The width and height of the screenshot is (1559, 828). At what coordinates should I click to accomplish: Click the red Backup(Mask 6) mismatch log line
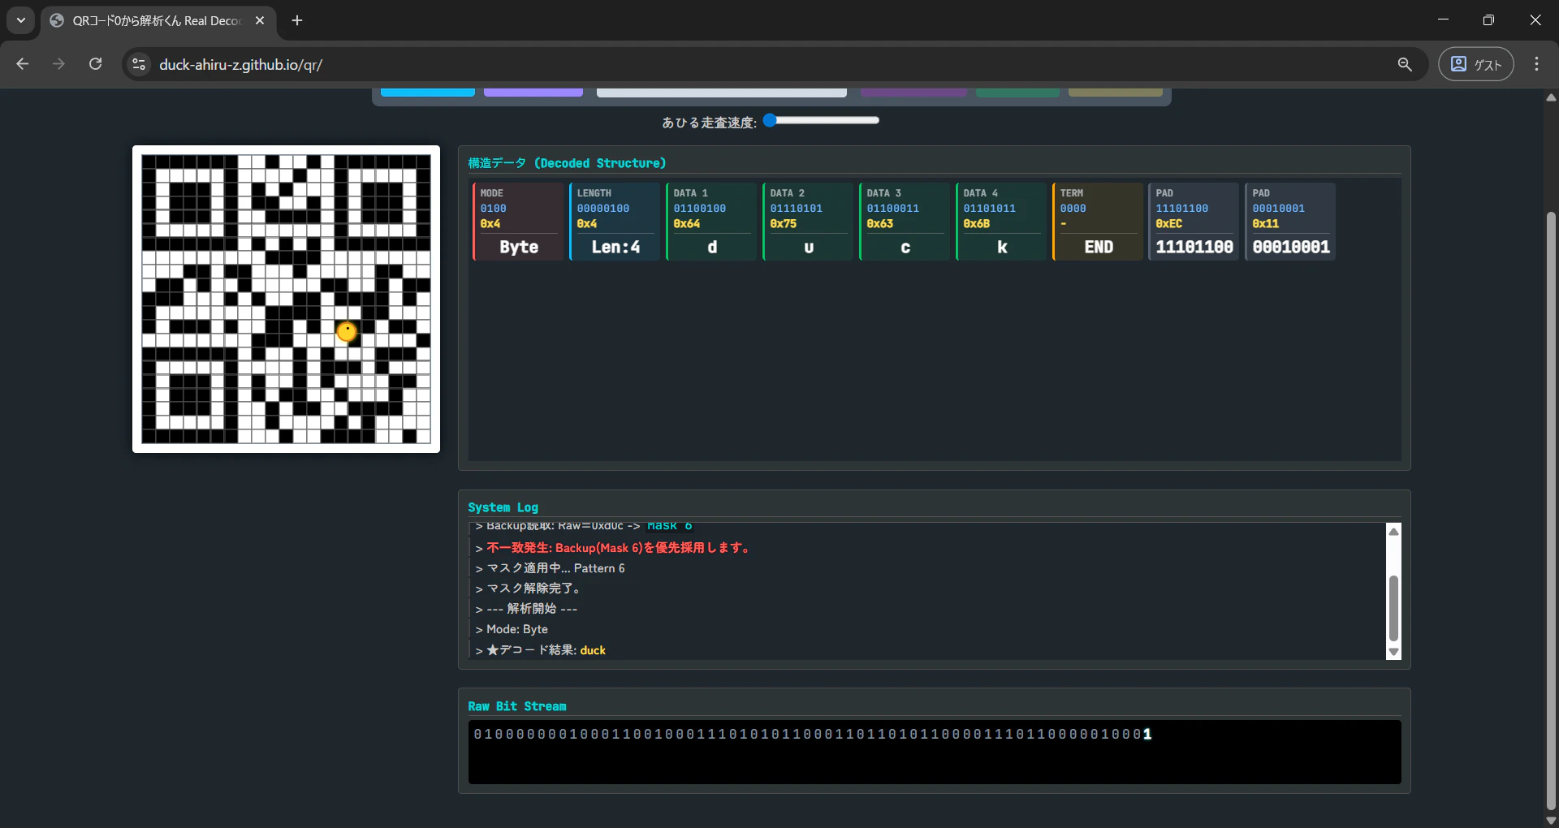pyautogui.click(x=614, y=548)
